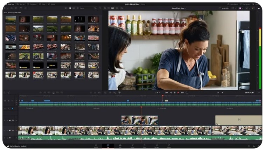Switch to the Sync Bin tab
264x150 pixels.
(21, 4)
